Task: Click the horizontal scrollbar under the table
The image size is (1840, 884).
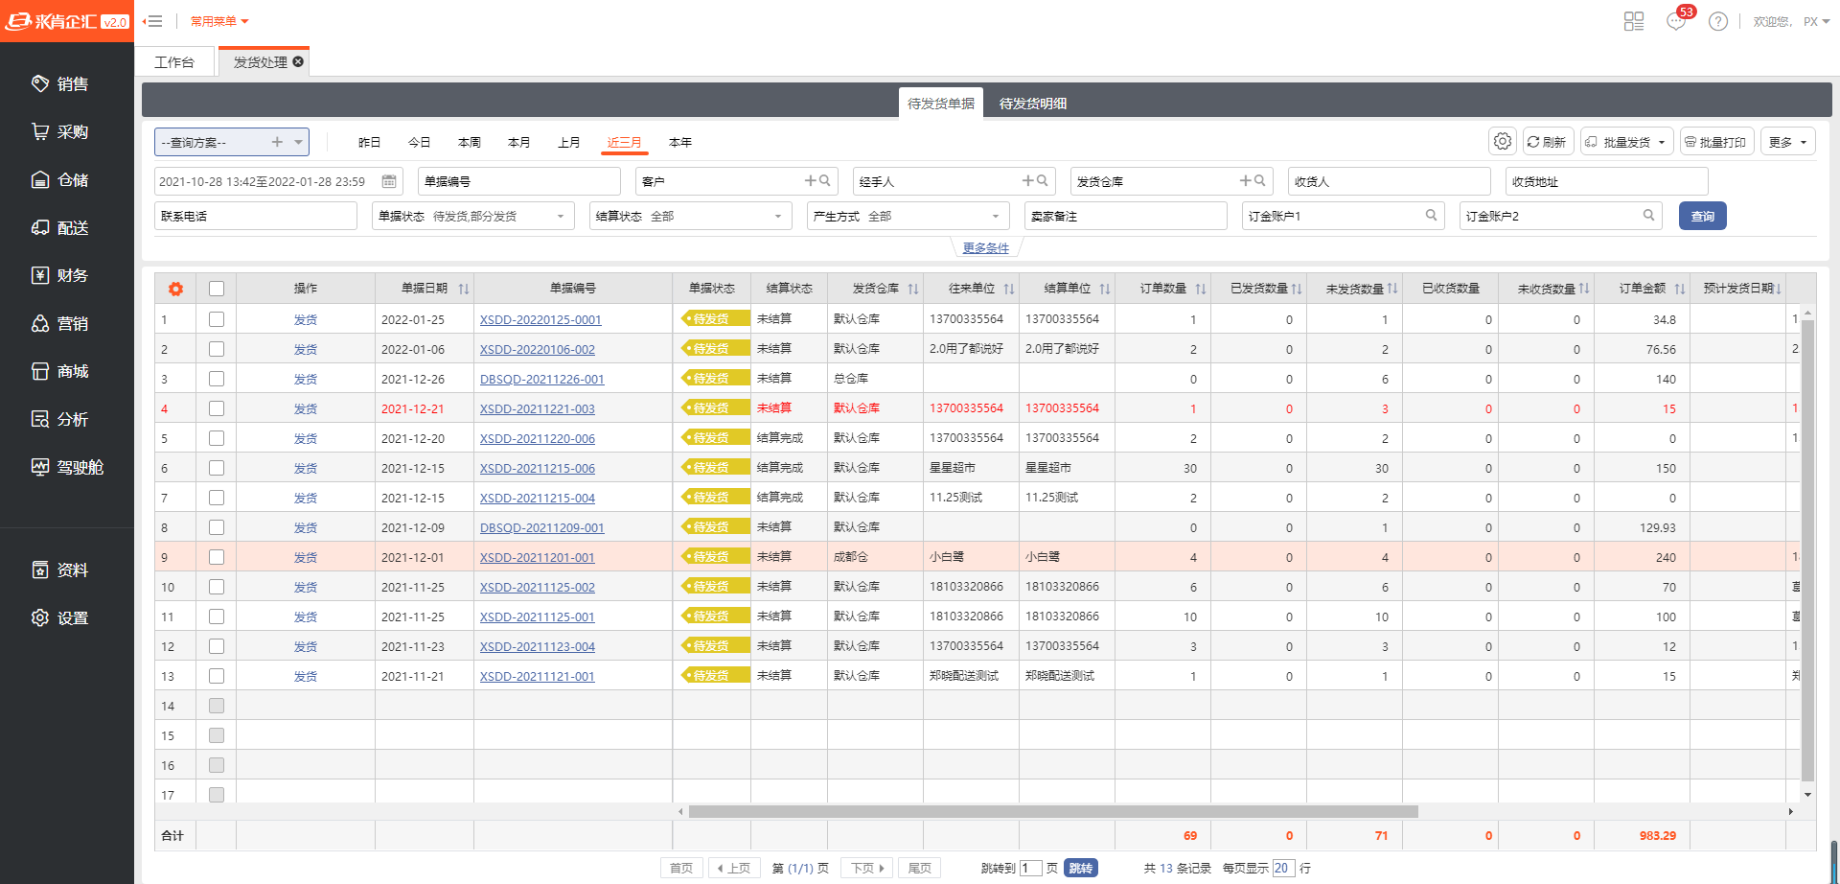Action: coord(1052,811)
